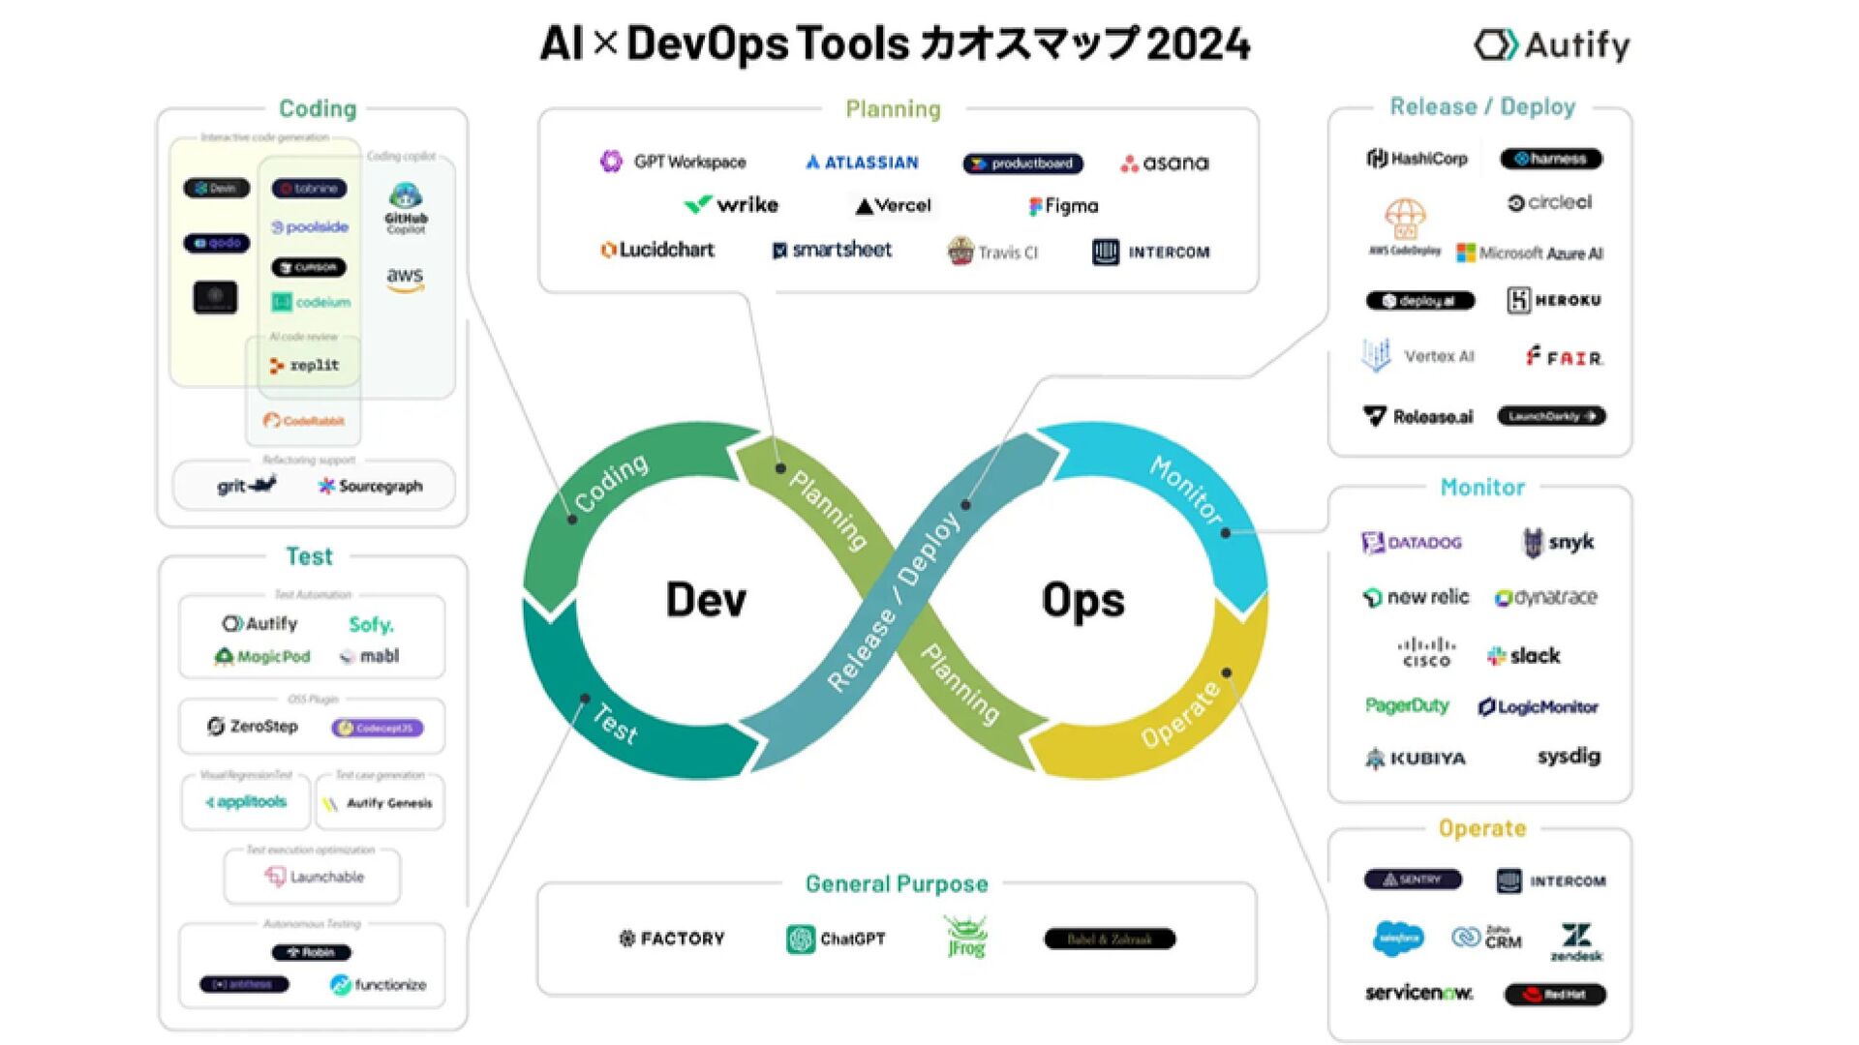The height and width of the screenshot is (1045, 1859).
Task: Select the new relic logo
Action: pyautogui.click(x=1416, y=597)
